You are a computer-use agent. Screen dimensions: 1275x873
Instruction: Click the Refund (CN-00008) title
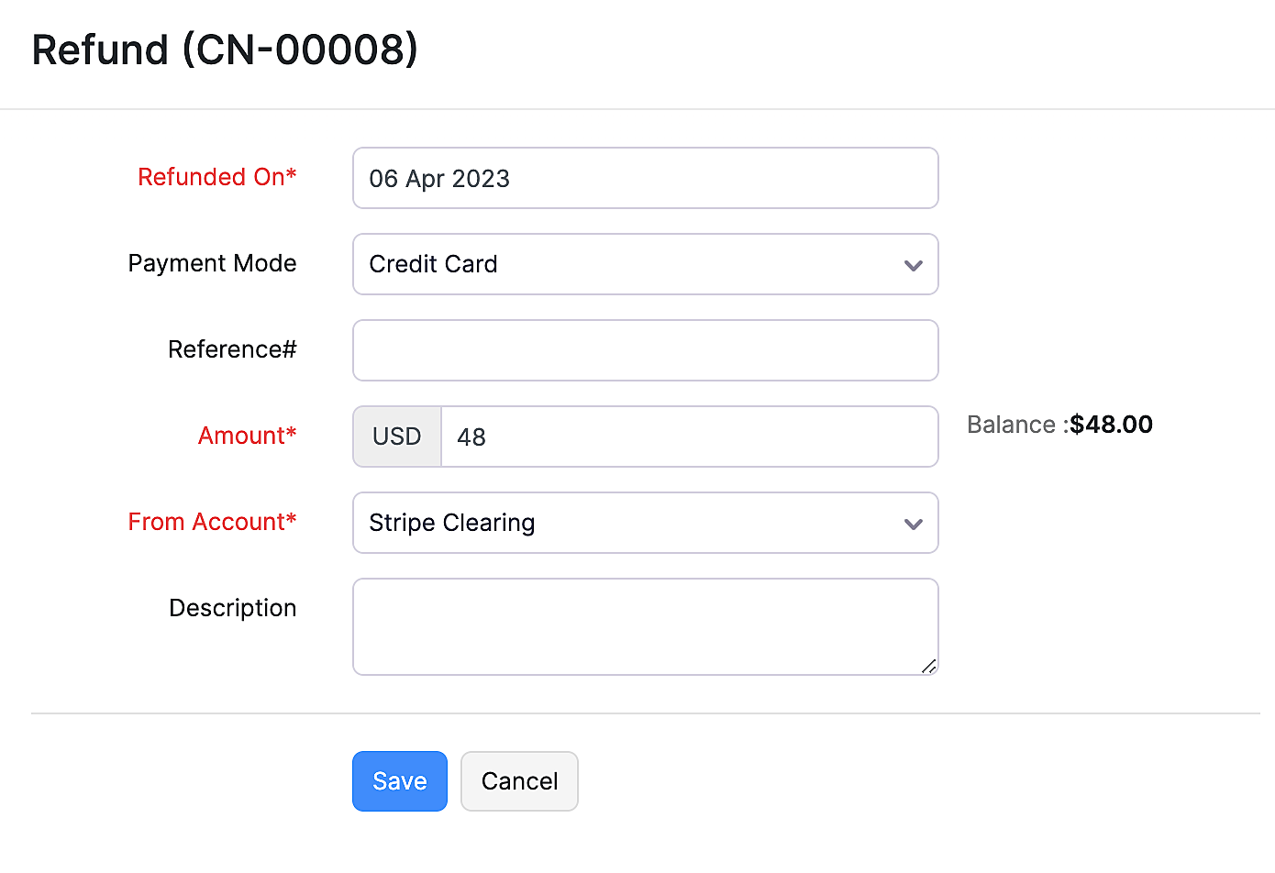[224, 51]
